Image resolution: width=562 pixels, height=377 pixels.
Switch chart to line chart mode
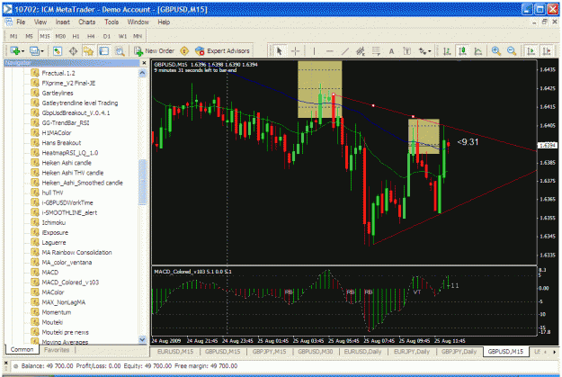[478, 51]
